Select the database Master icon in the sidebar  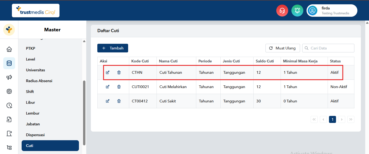(x=9, y=63)
